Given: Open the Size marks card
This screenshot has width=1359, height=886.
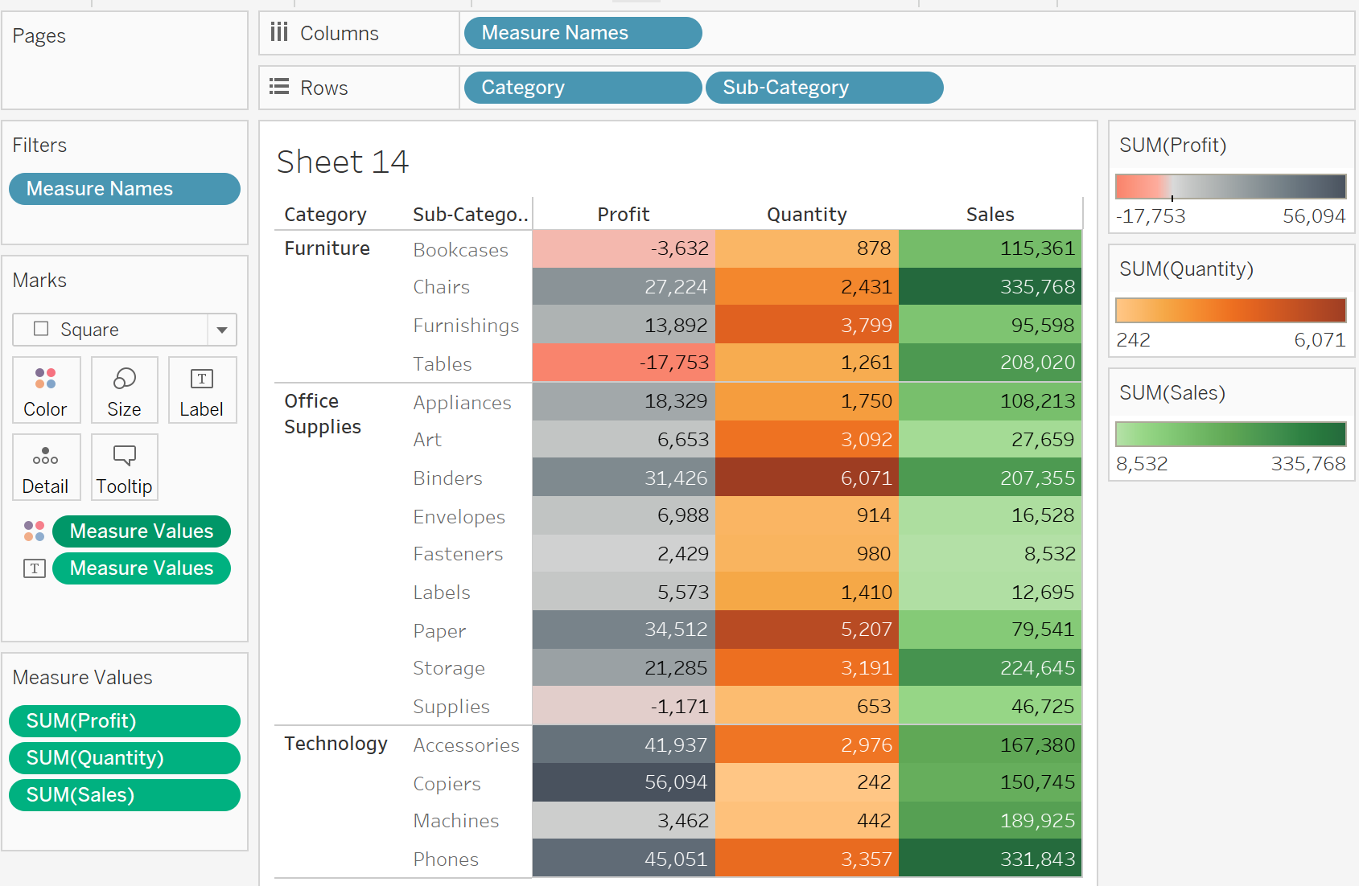Looking at the screenshot, I should [124, 390].
